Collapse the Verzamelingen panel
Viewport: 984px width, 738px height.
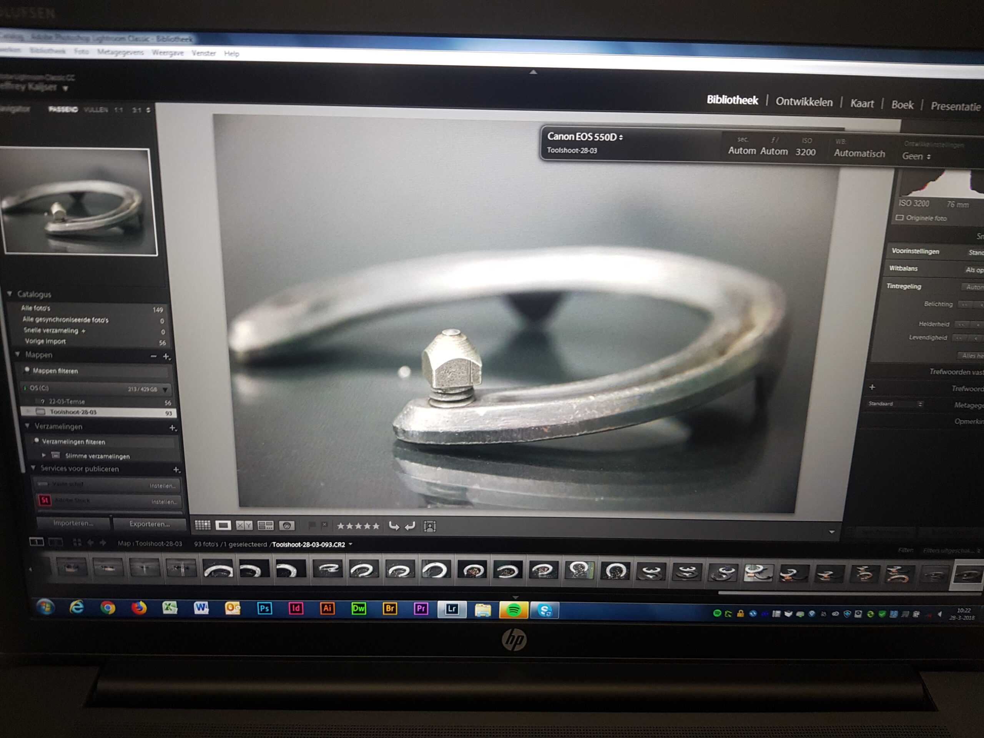[x=27, y=426]
